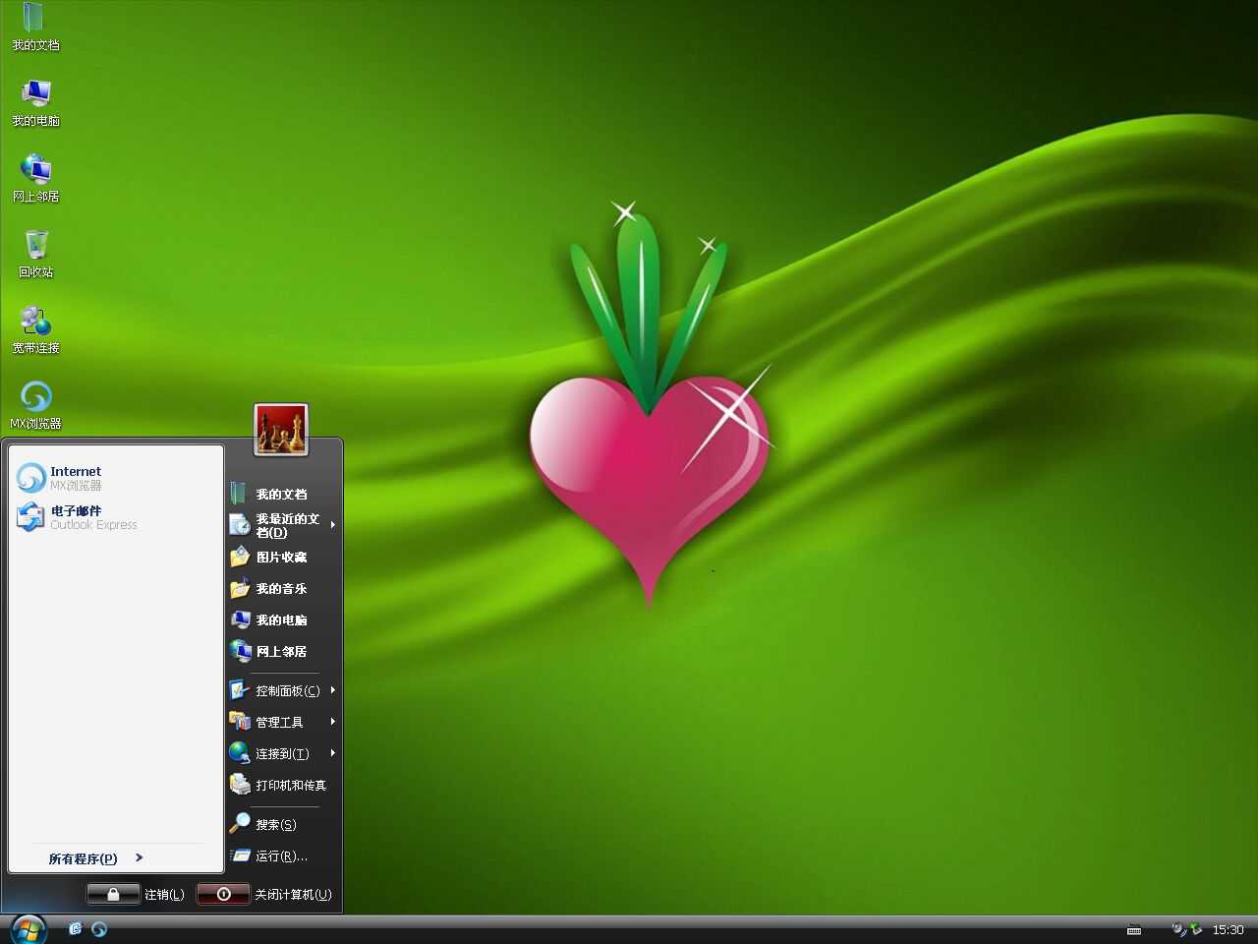Launch MX浏览器 from desktop icon
This screenshot has width=1258, height=944.
pos(35,404)
